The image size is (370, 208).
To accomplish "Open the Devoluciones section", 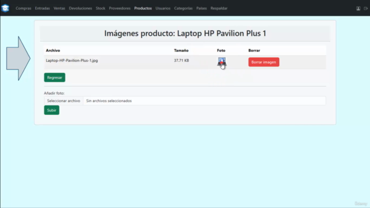I will [80, 8].
